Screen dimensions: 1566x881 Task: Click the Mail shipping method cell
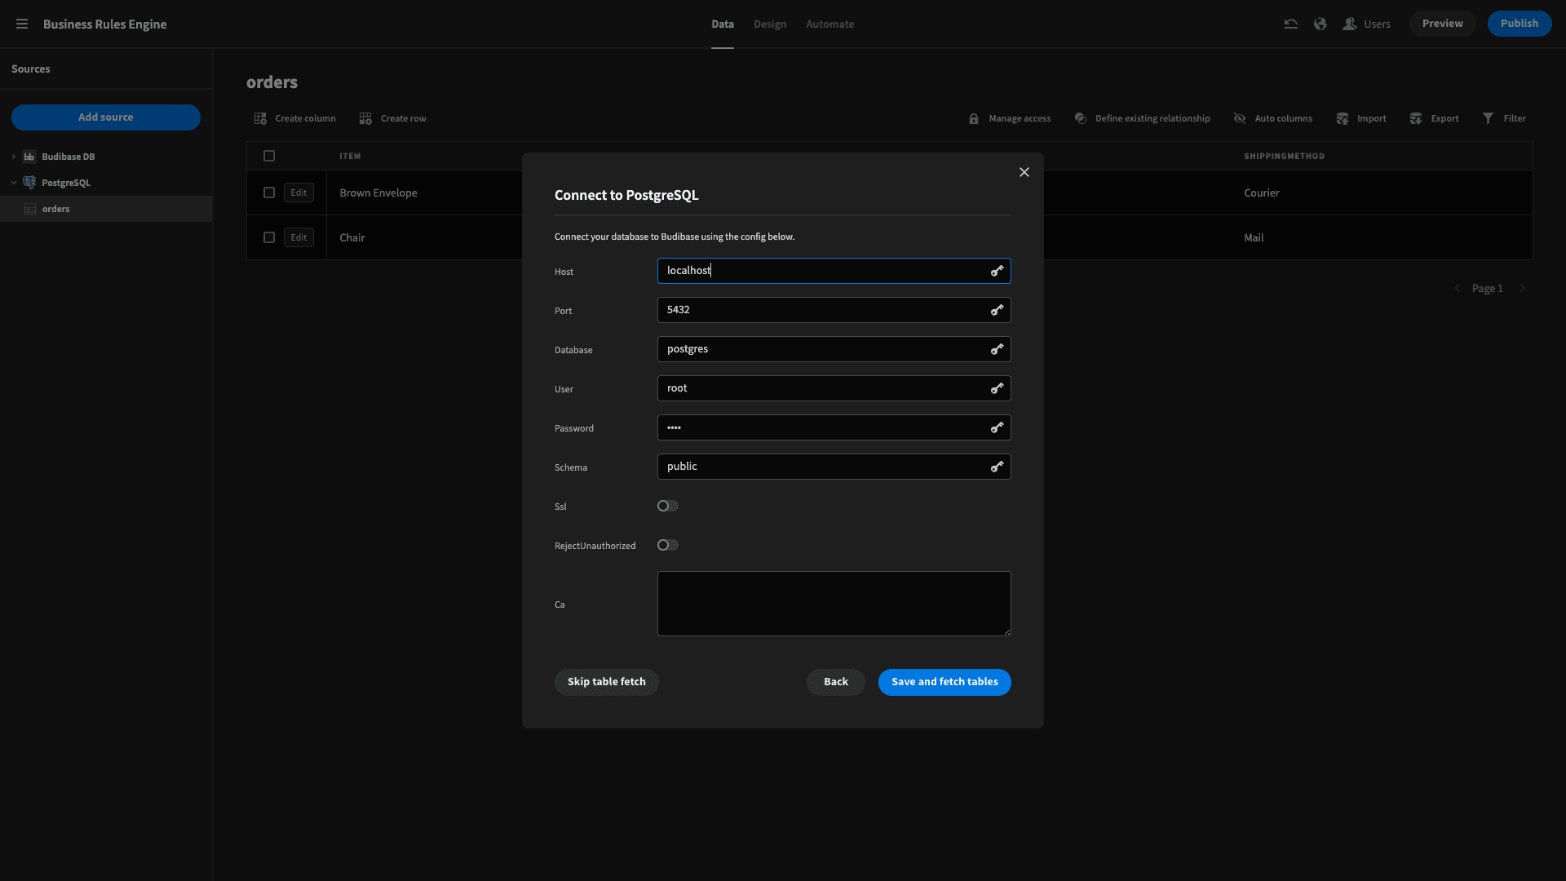pos(1254,237)
